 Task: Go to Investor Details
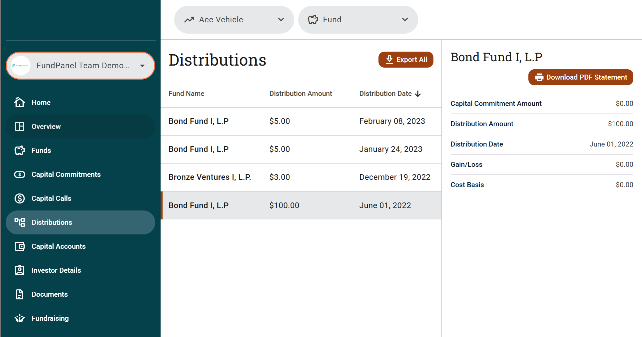tap(80, 270)
